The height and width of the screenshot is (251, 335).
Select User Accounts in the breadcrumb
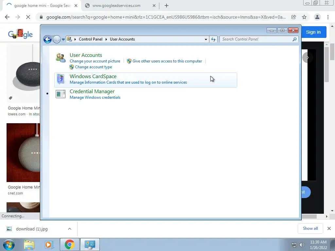(122, 39)
